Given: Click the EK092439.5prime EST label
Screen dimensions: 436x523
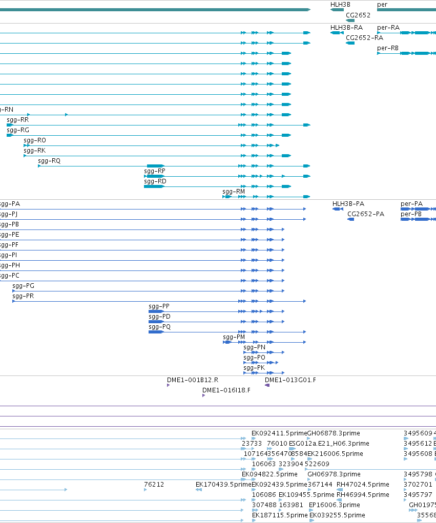Looking at the screenshot, I should click(x=280, y=485).
